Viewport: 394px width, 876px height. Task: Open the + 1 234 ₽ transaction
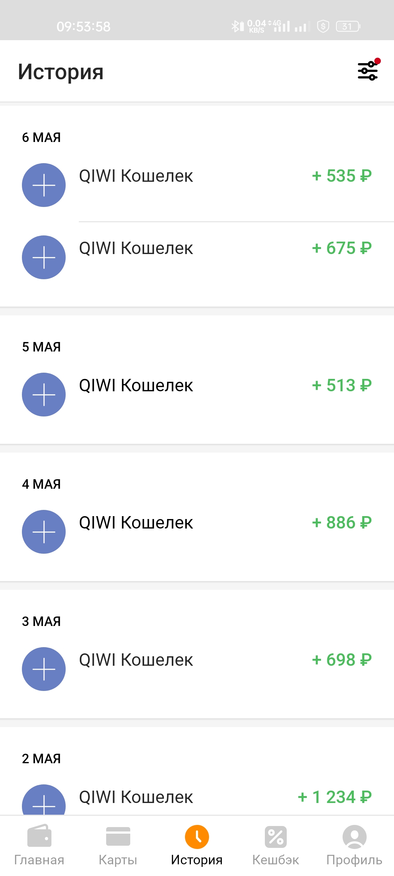335,797
